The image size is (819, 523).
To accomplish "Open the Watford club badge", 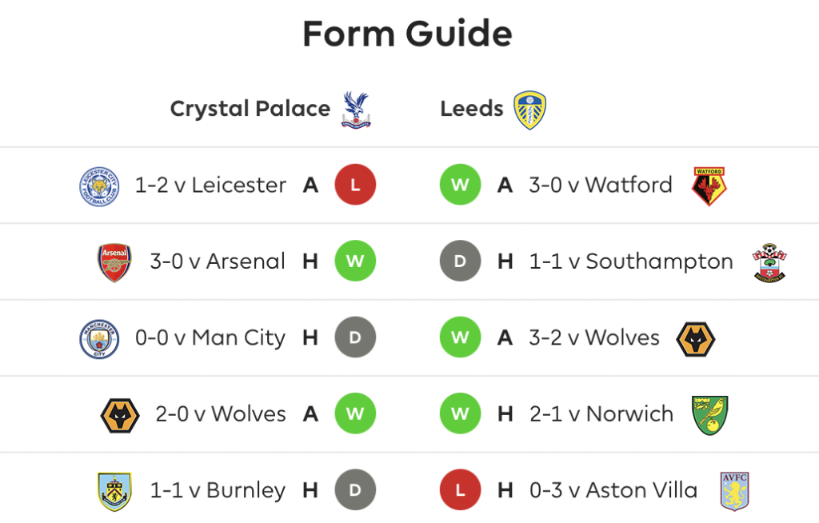I will pyautogui.click(x=709, y=186).
